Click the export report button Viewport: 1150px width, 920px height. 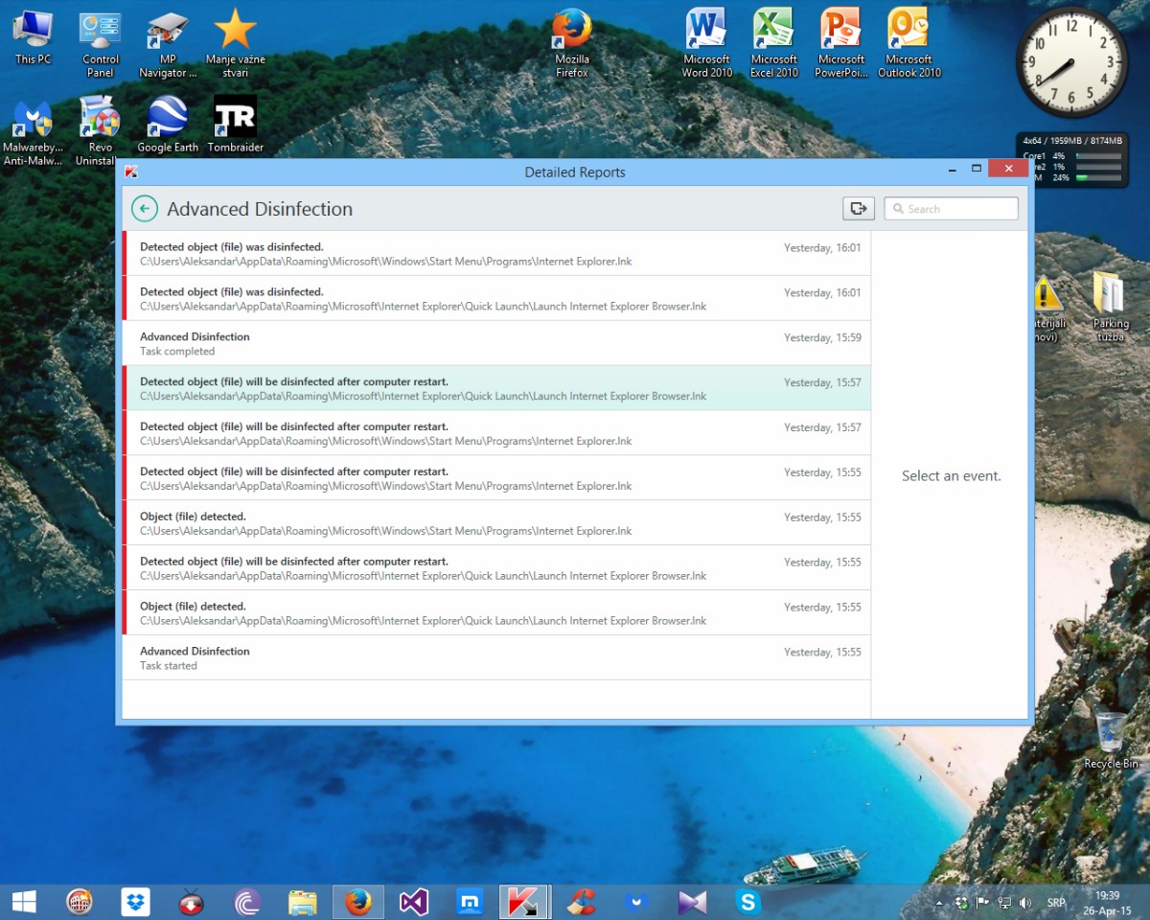pos(859,208)
